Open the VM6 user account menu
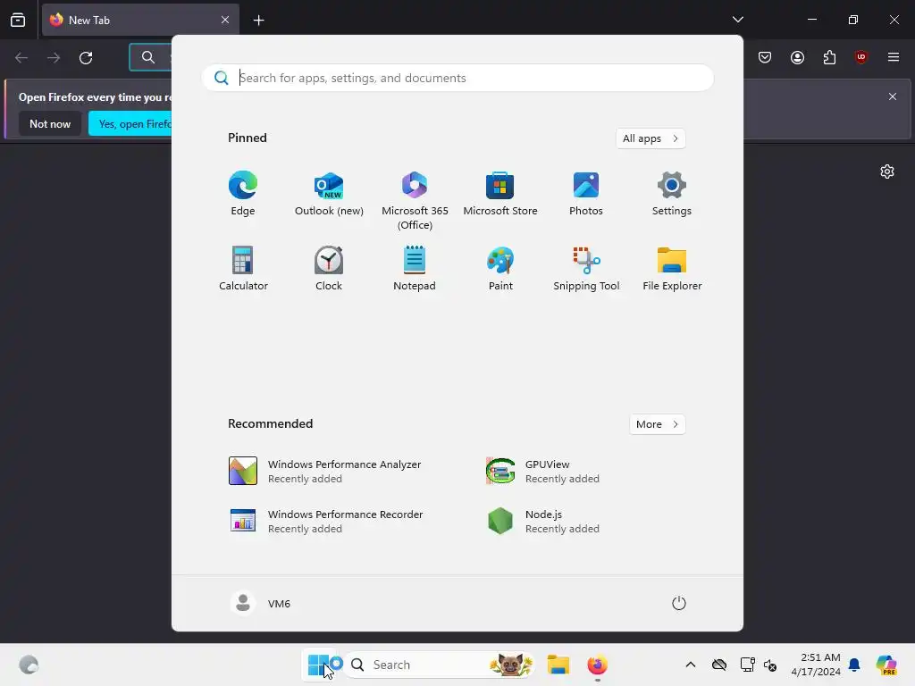 (261, 603)
